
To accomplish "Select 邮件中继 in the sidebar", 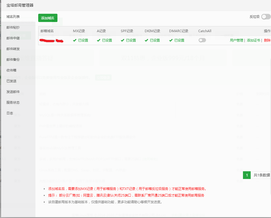I will pyautogui.click(x=13, y=38).
